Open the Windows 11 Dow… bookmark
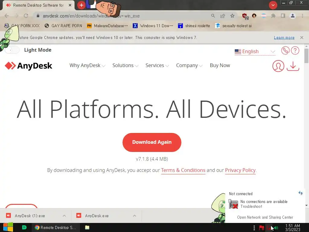This screenshot has width=309, height=232. click(x=153, y=26)
